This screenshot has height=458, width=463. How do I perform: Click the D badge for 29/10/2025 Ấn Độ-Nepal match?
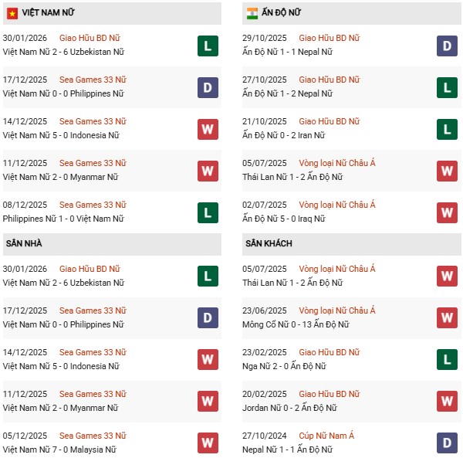[x=447, y=45]
